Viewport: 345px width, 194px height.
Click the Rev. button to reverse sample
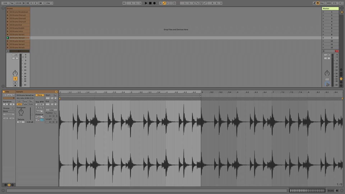(31, 101)
